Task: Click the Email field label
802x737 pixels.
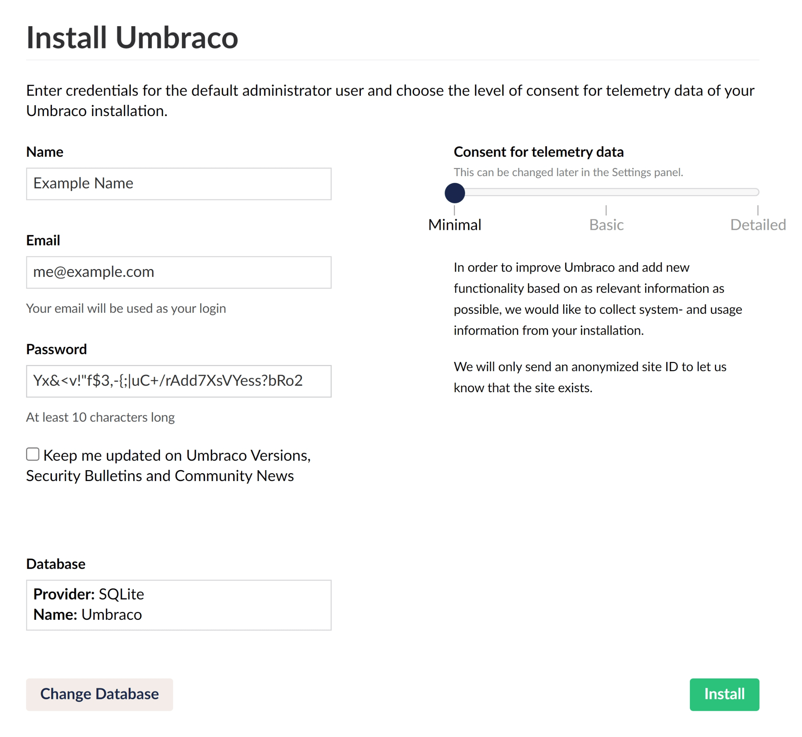Action: [x=43, y=240]
